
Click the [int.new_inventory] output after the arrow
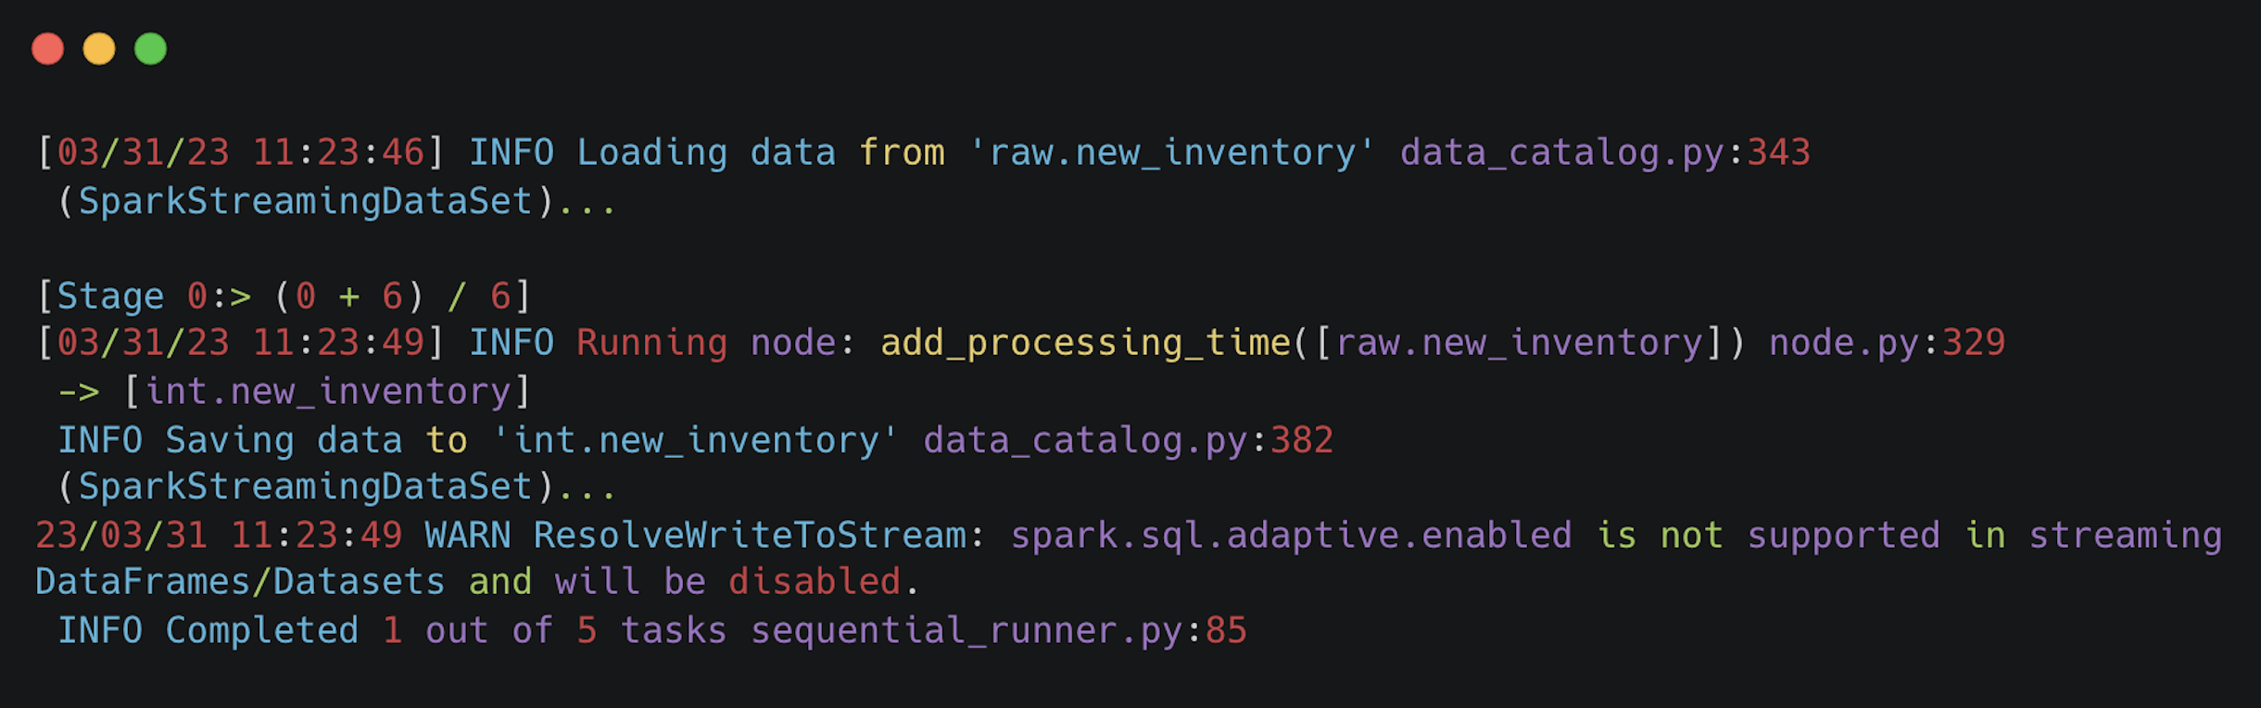pyautogui.click(x=327, y=392)
